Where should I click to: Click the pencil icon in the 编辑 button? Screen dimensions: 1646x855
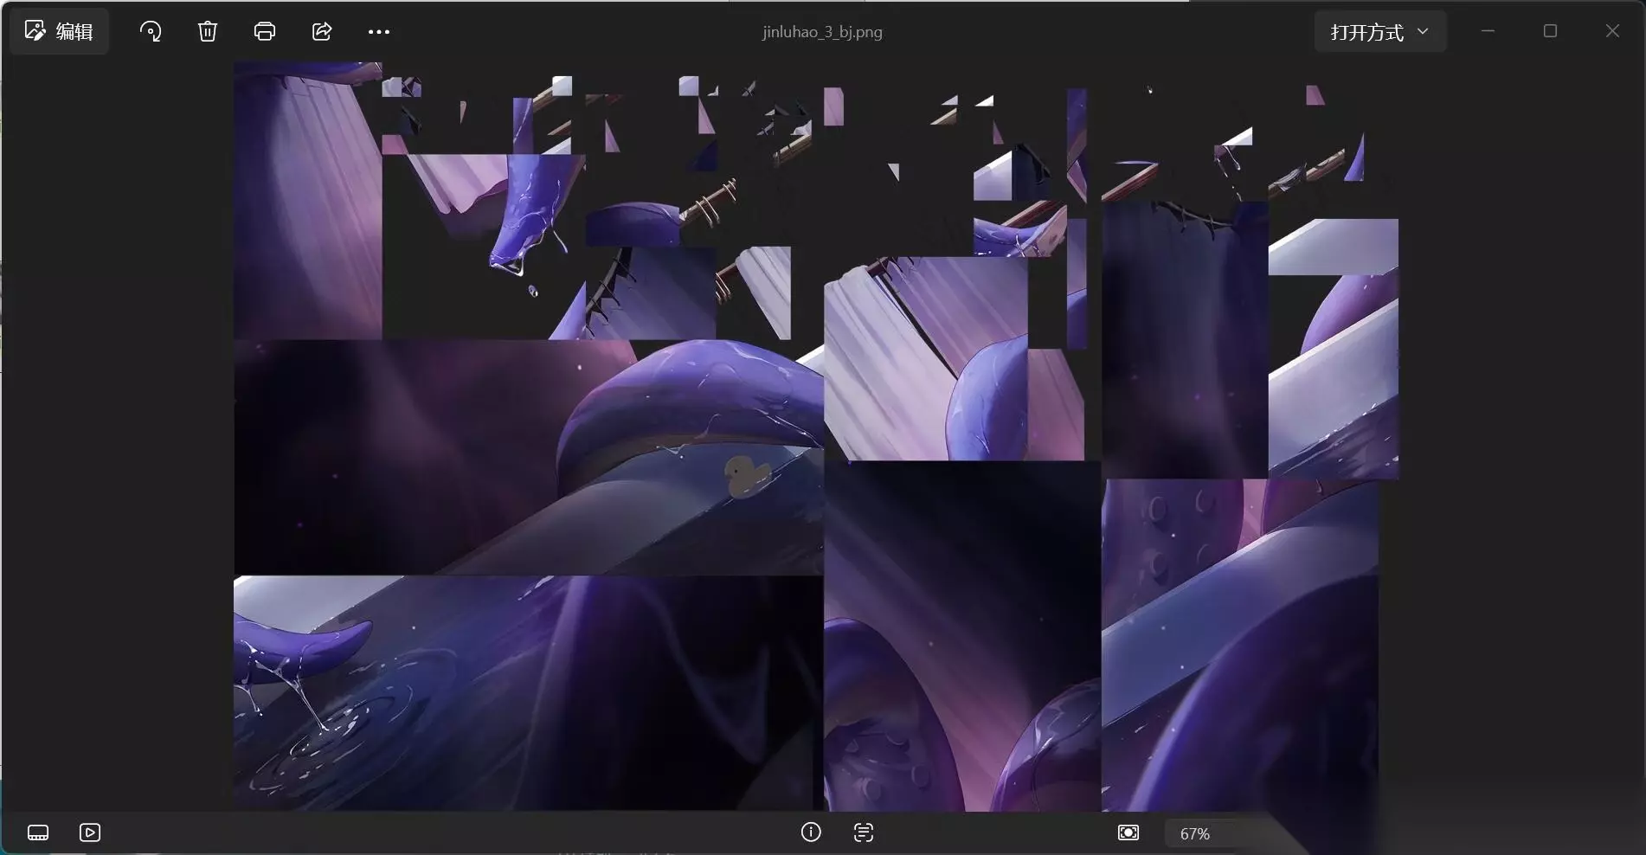click(x=35, y=31)
